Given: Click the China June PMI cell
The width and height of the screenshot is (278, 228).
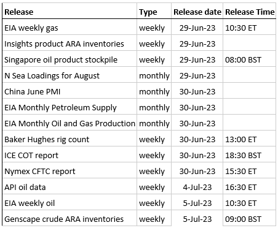Looking at the screenshot, I should 69,91.
